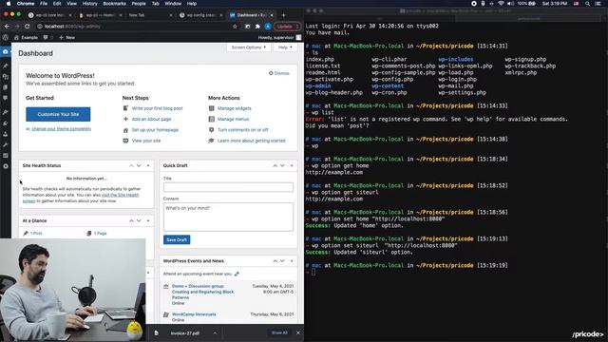Toggle WordPress Events and News panel
608x342 pixels.
292,261
